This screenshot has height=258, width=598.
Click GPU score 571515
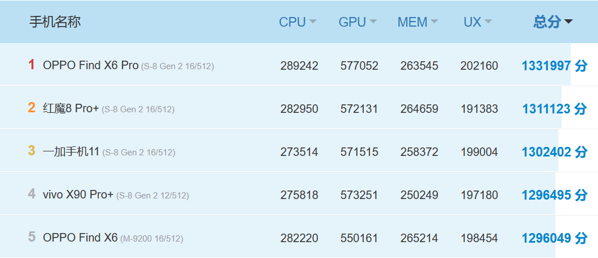click(x=359, y=152)
